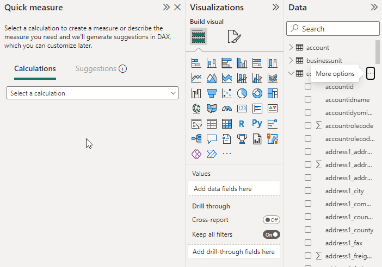Screen dimensions: 382x267
Task: Pick the Python visual icon
Action: point(257,124)
